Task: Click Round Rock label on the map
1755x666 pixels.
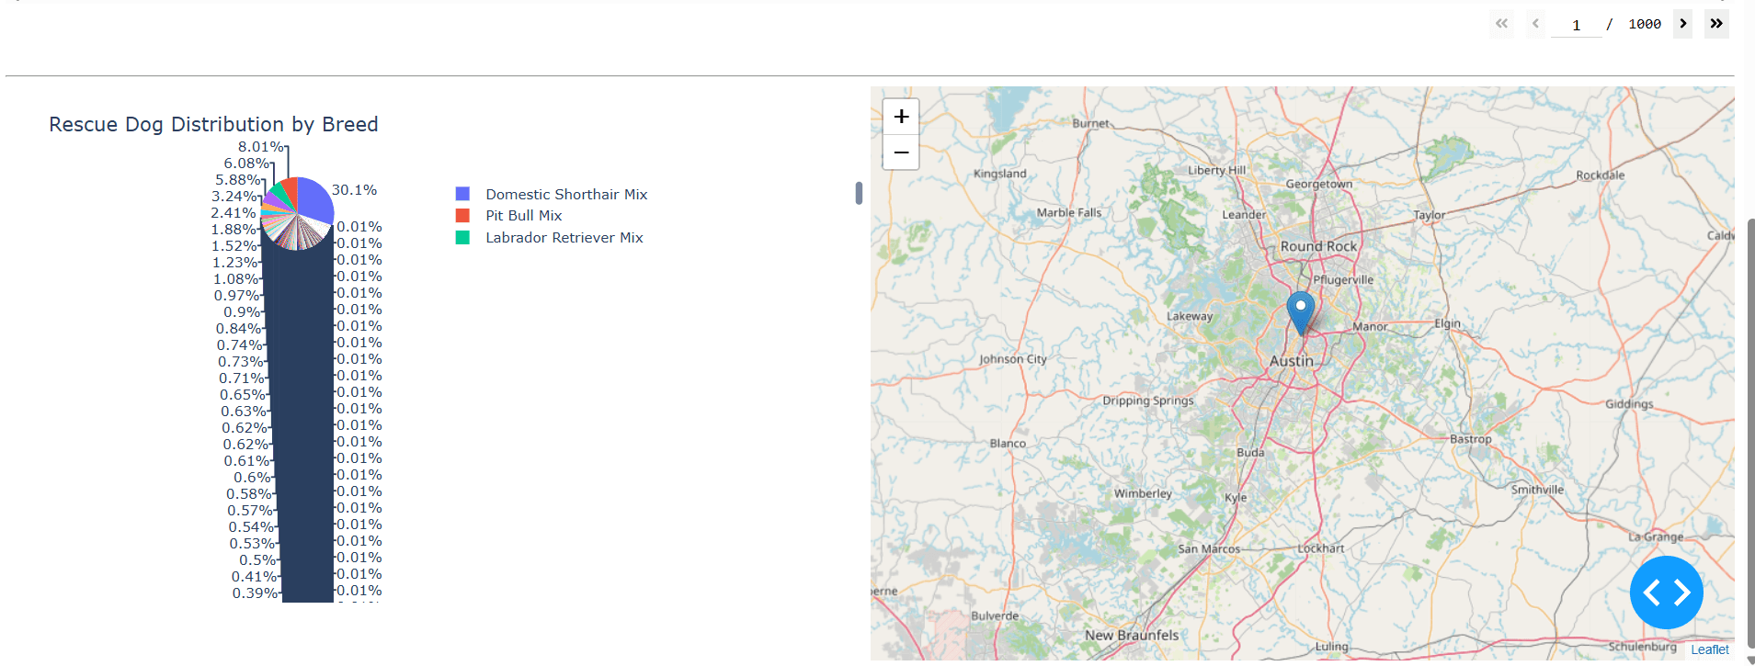Action: (1318, 246)
